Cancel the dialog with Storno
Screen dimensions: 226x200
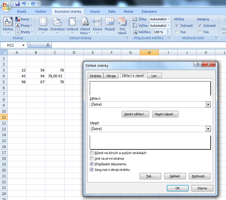click(202, 188)
